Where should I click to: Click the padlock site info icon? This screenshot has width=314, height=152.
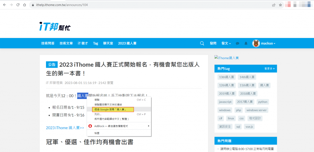click(x=33, y=5)
